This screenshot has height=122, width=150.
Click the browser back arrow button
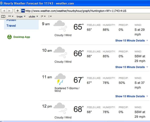tap(4, 11)
